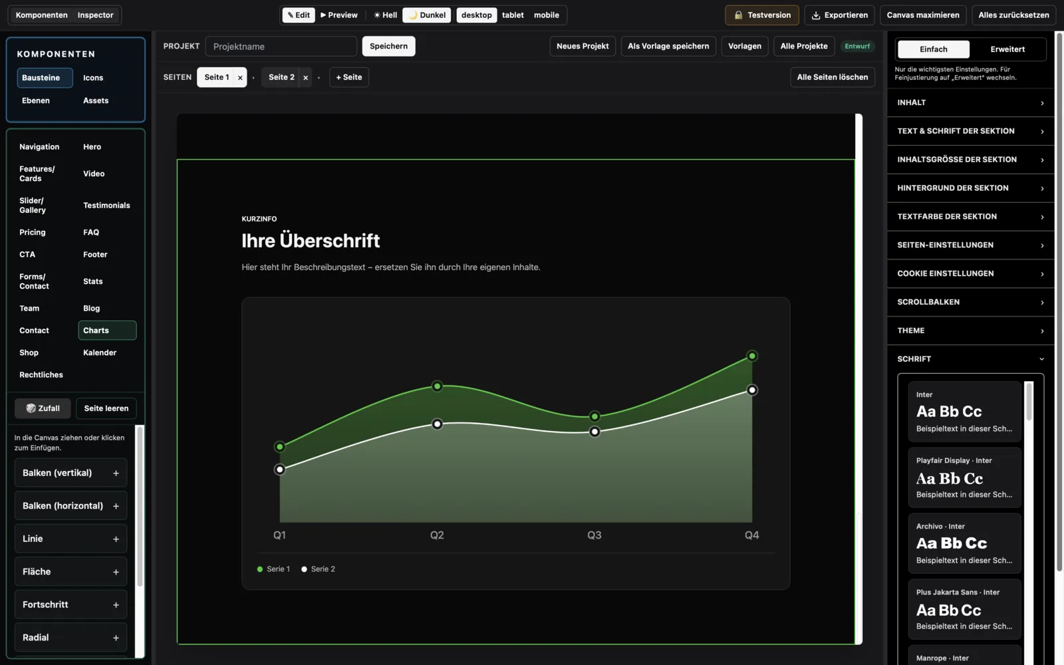Close the Seite 2 tab via x
Viewport: 1064px width, 665px height.
(x=305, y=78)
